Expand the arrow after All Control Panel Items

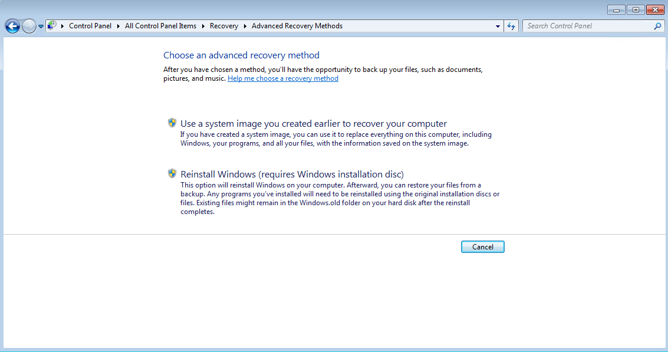tap(203, 26)
